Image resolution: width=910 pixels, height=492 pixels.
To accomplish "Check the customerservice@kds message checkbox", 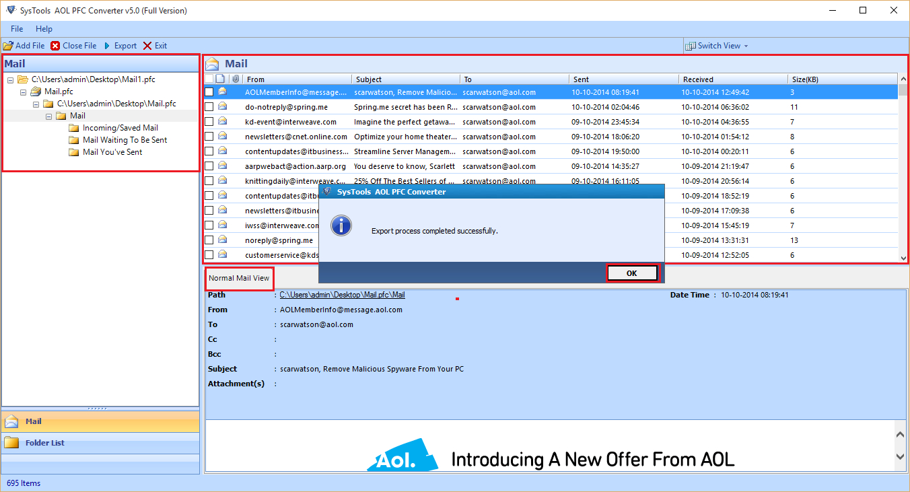I will 209,254.
